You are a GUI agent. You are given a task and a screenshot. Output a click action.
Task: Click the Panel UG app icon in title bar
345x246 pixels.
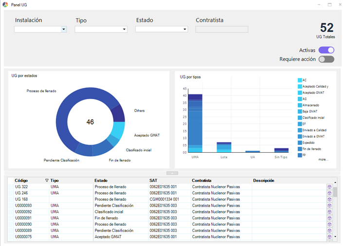tap(5, 4)
